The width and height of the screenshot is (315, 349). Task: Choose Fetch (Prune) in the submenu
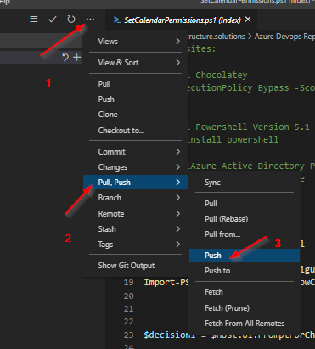click(x=245, y=308)
